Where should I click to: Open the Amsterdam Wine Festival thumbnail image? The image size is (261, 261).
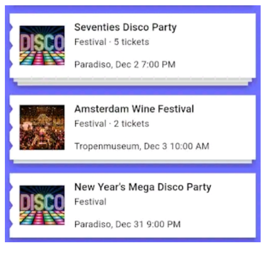click(42, 127)
